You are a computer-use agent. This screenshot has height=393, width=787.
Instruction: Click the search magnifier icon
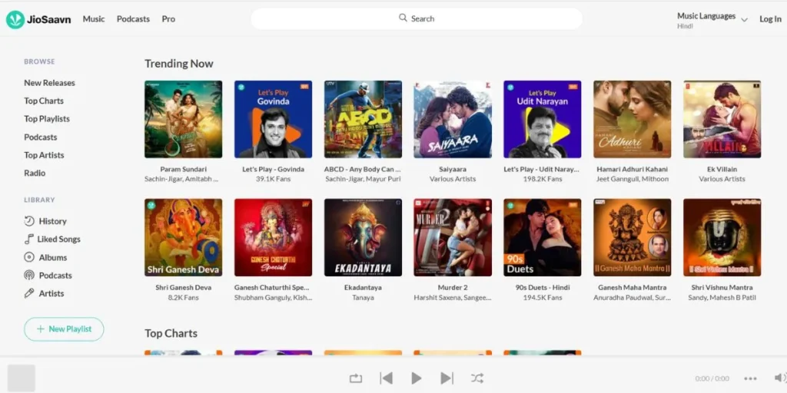(403, 18)
